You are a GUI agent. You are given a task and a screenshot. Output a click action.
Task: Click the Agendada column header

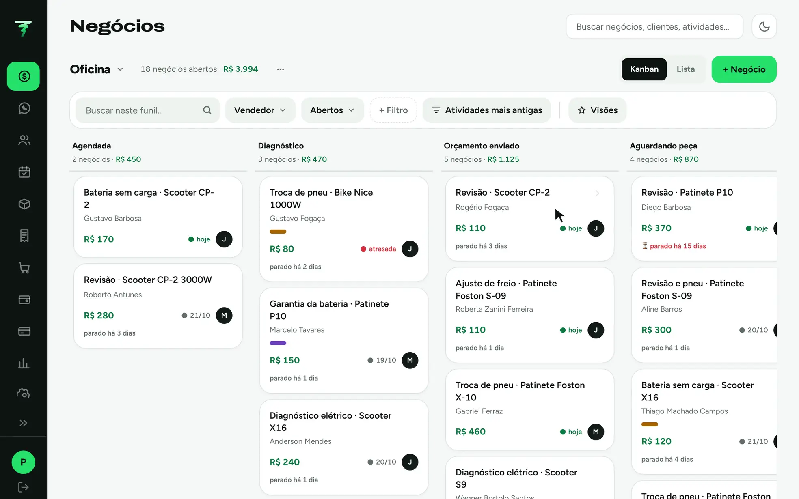(92, 146)
